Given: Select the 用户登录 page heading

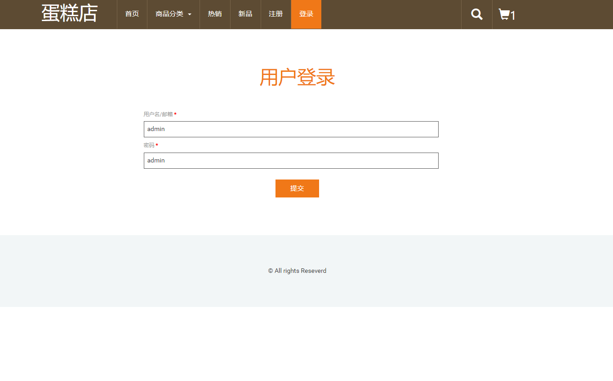Looking at the screenshot, I should tap(297, 77).
